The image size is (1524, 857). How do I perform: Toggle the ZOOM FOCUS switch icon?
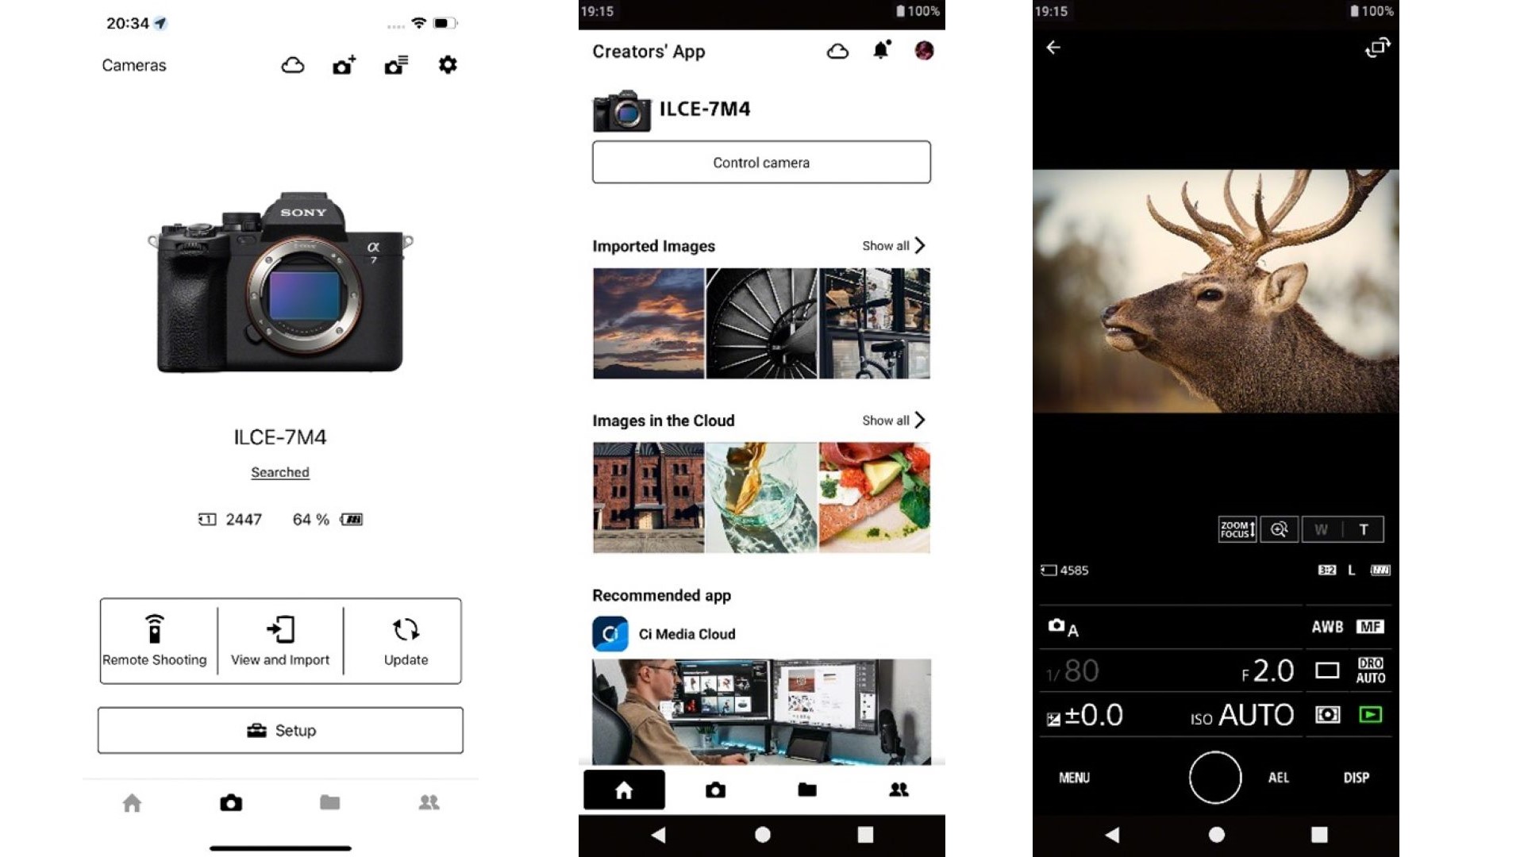pyautogui.click(x=1237, y=529)
